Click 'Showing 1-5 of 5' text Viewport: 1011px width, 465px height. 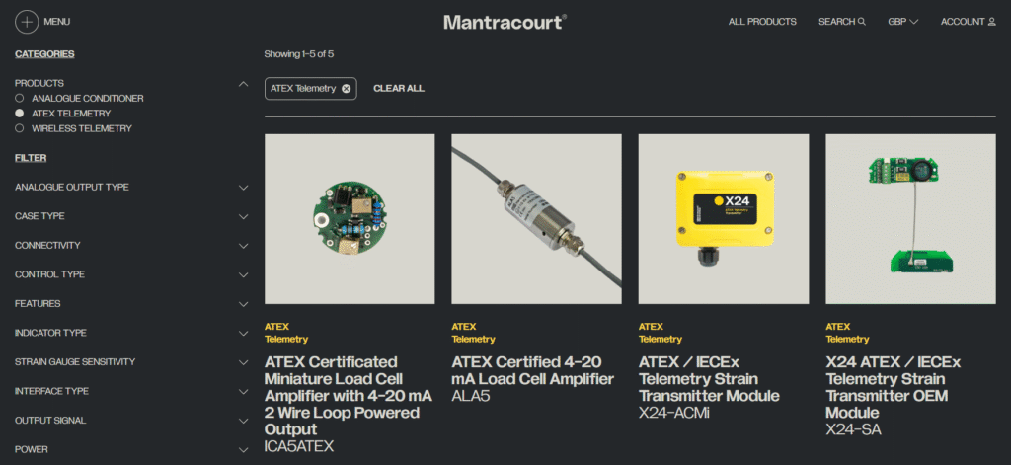coord(298,54)
